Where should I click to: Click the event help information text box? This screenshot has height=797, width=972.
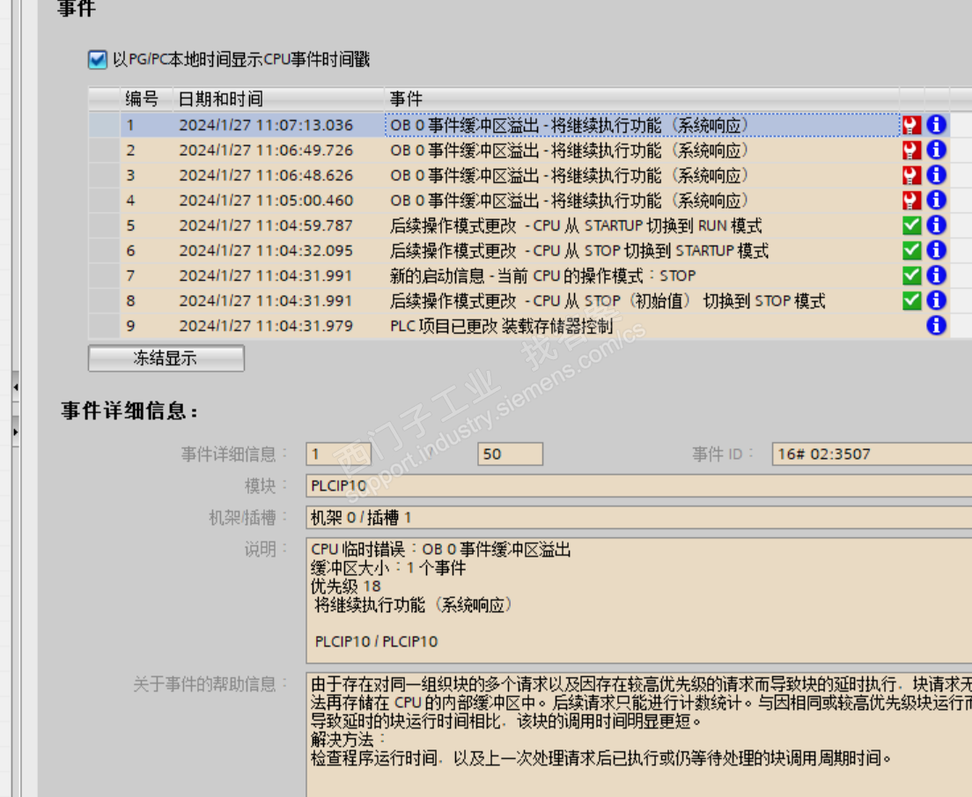[x=639, y=734]
